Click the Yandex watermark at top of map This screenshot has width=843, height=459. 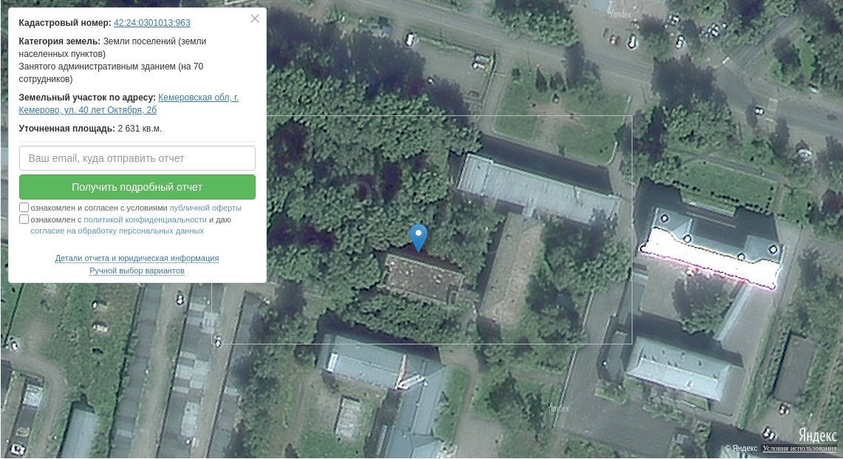tap(620, 15)
